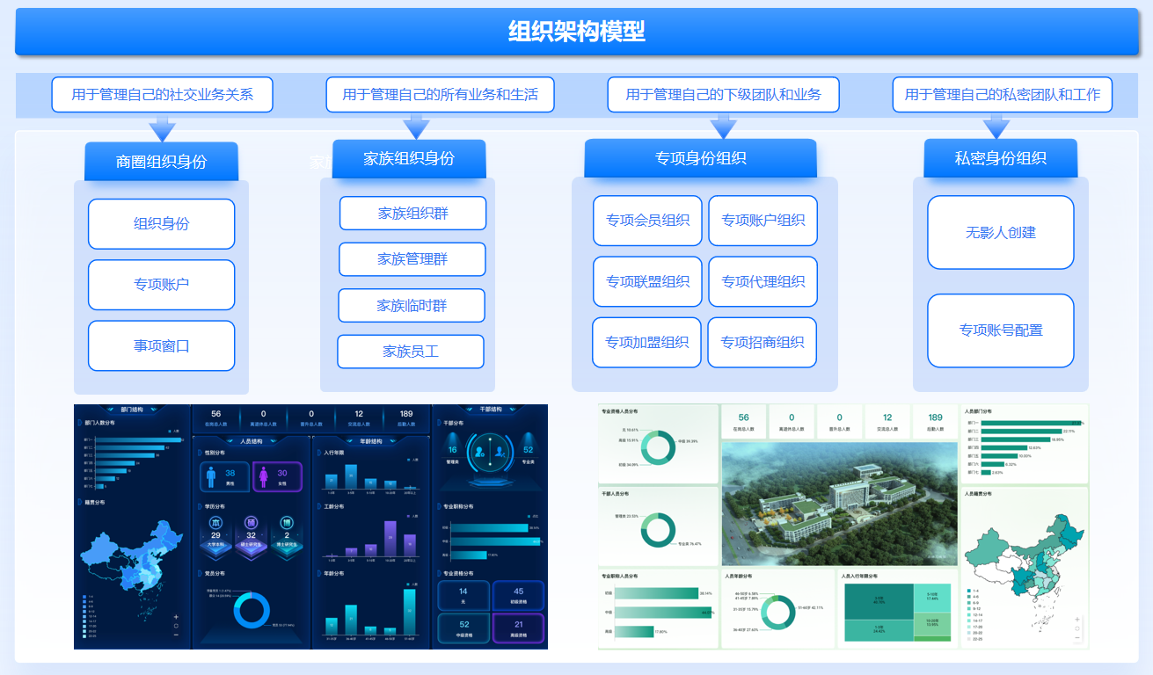Zoom out on the green map
1153x675 pixels.
pyautogui.click(x=1077, y=638)
